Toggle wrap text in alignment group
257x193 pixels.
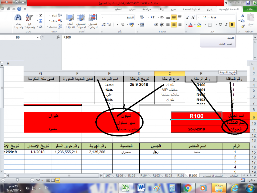tap(142, 17)
